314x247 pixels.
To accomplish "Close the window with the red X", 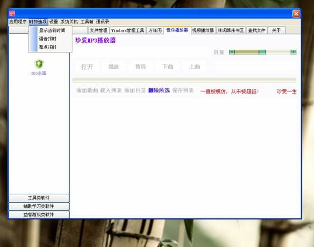I will 296,13.
